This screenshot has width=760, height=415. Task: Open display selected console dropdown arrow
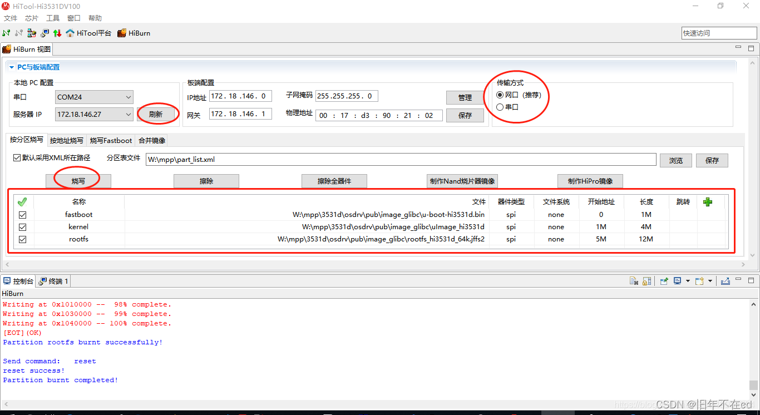pyautogui.click(x=688, y=281)
